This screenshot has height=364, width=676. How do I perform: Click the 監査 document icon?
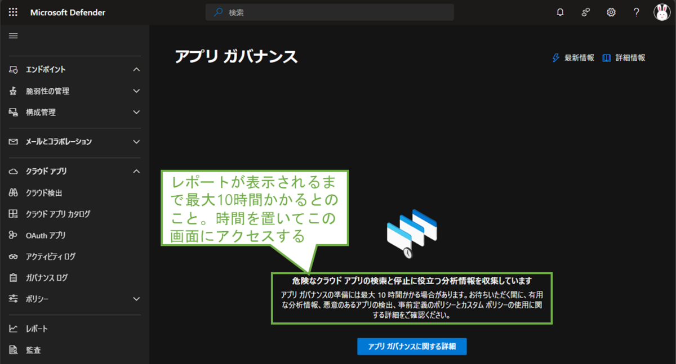14,350
